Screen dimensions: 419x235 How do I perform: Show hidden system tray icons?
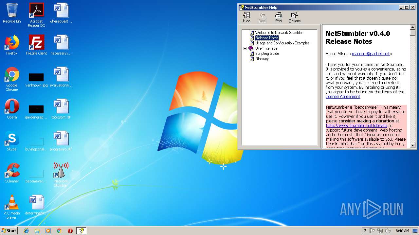[365, 231]
